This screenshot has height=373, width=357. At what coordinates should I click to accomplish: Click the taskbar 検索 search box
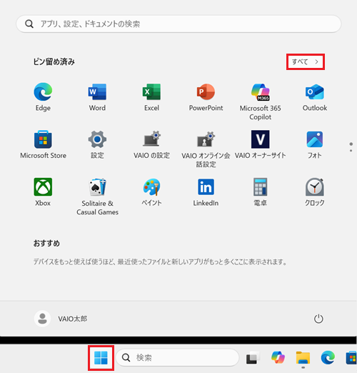click(177, 357)
